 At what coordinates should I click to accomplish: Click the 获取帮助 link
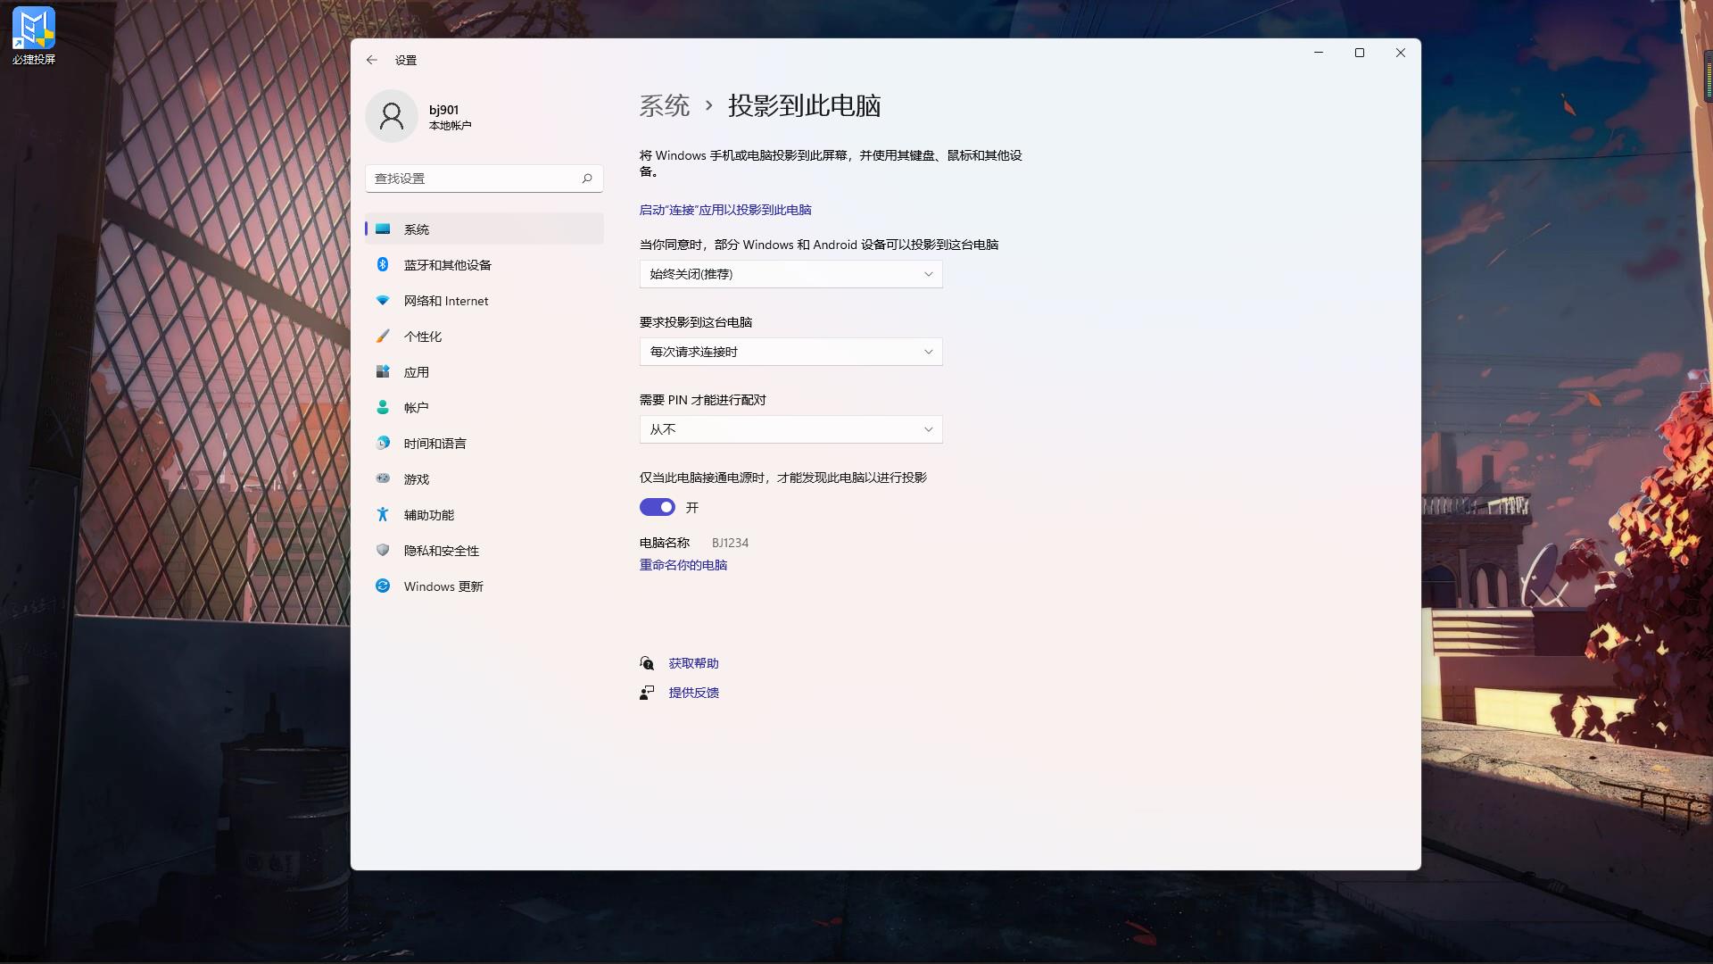(x=693, y=663)
